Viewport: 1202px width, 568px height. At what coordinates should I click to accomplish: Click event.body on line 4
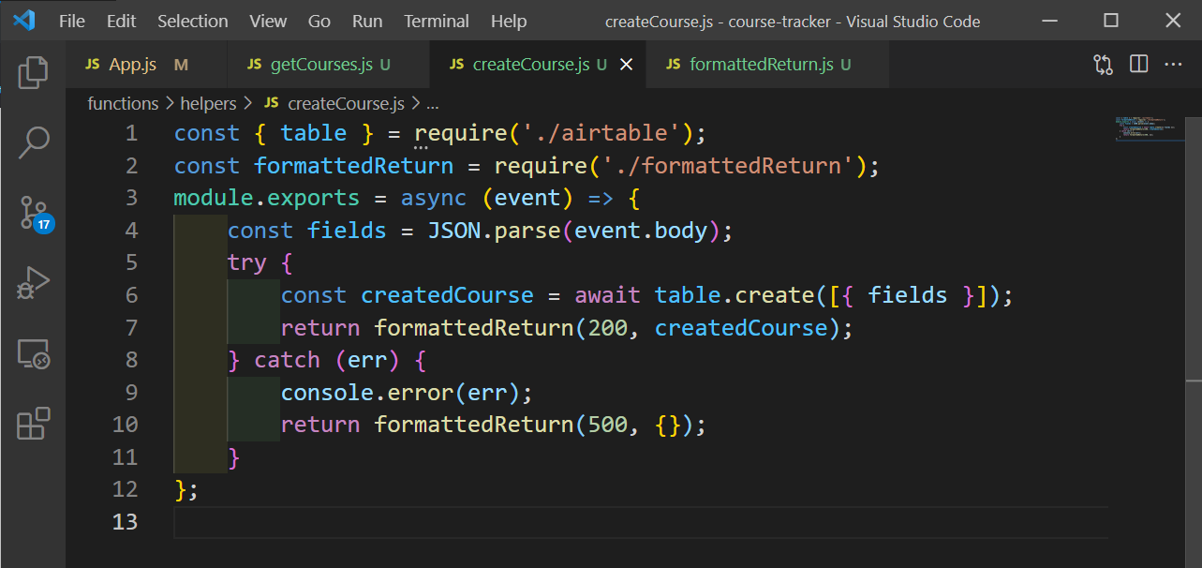[x=642, y=231]
